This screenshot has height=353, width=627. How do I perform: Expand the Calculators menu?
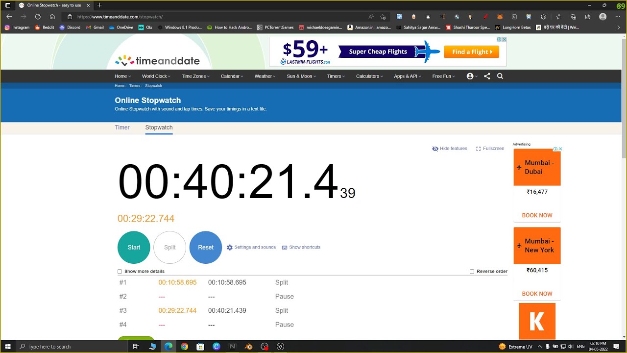point(369,76)
